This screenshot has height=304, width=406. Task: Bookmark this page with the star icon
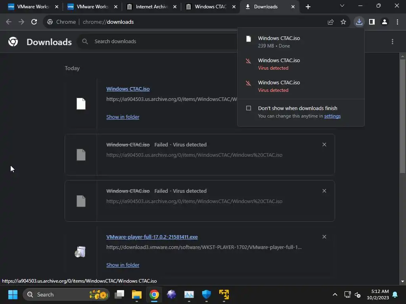(343, 22)
